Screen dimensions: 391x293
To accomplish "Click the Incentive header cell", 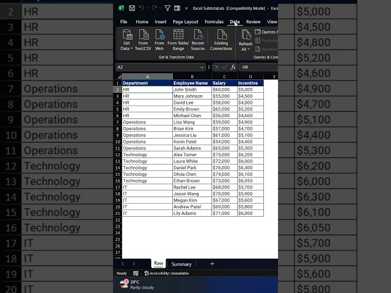I will point(250,83).
